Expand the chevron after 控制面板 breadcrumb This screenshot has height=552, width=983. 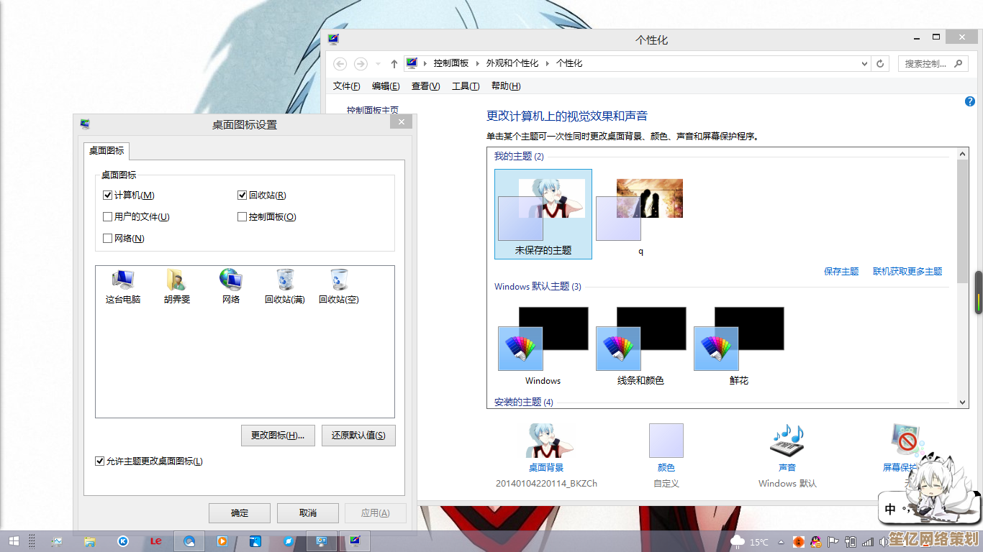pos(477,63)
